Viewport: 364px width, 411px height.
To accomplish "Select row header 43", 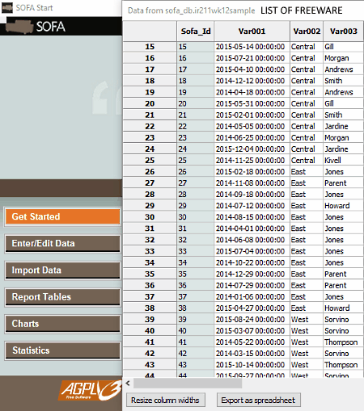I will [x=150, y=365].
